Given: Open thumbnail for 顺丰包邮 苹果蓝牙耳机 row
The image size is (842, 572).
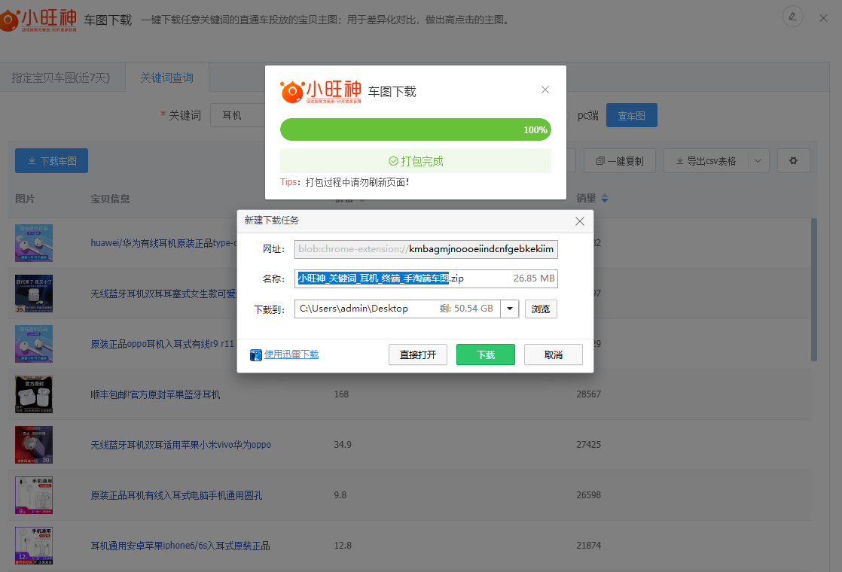Looking at the screenshot, I should pos(34,394).
